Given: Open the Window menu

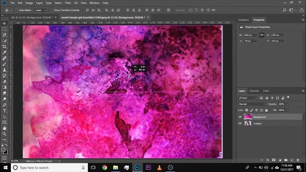Looking at the screenshot, I should click(x=95, y=3).
